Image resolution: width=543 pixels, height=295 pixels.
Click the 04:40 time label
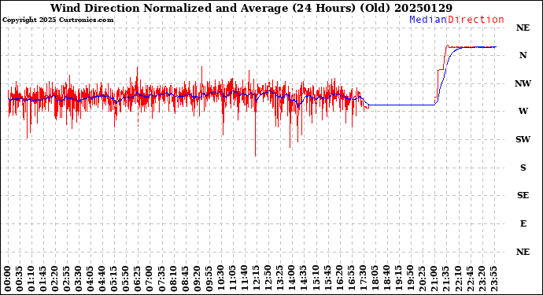coord(102,279)
